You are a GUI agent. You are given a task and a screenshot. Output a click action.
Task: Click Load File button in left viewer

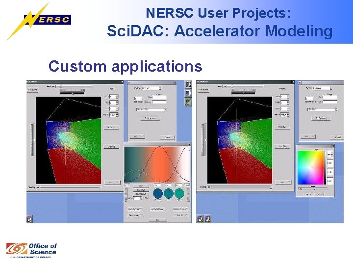pos(111,146)
